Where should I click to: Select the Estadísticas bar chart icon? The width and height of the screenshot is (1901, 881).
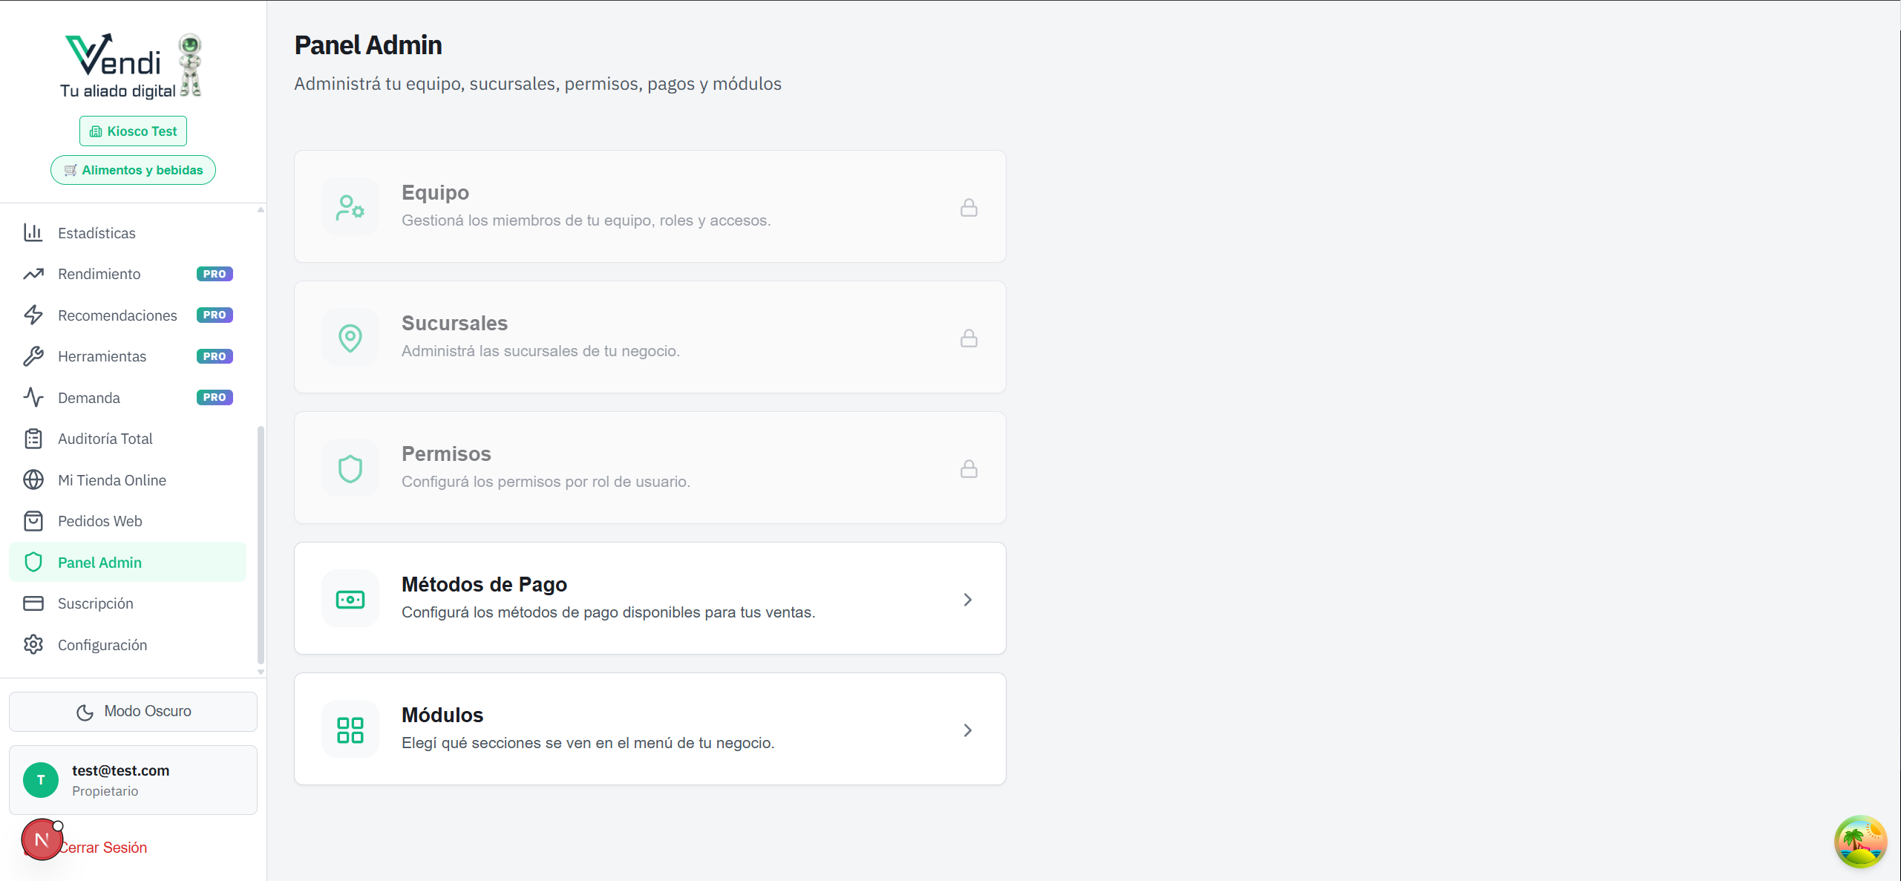coord(34,232)
